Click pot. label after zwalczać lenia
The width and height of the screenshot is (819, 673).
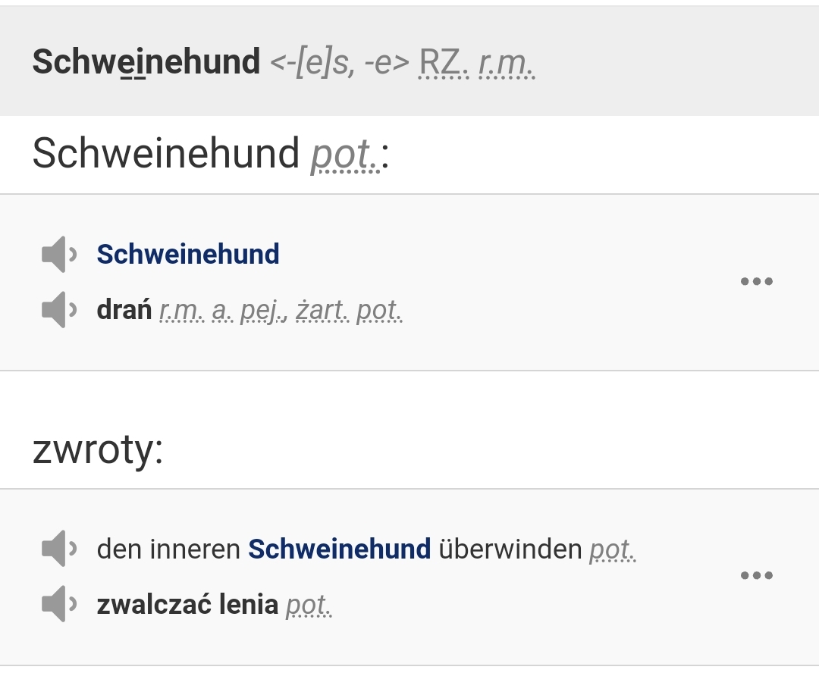click(309, 605)
